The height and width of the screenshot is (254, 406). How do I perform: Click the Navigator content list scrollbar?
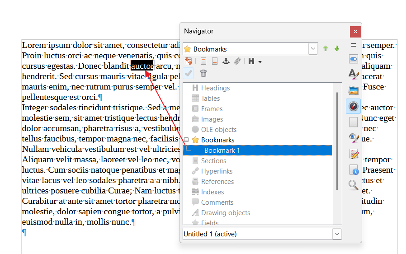point(337,140)
